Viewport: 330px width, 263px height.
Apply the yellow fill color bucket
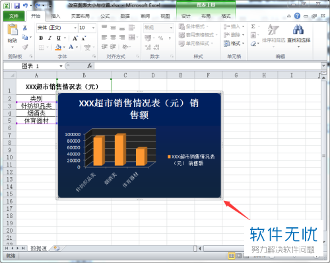(58, 47)
